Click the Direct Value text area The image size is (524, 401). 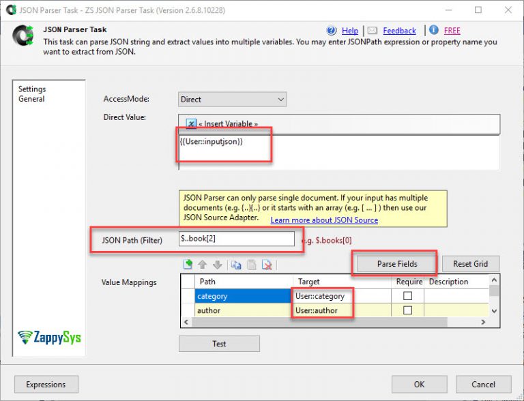pos(339,153)
